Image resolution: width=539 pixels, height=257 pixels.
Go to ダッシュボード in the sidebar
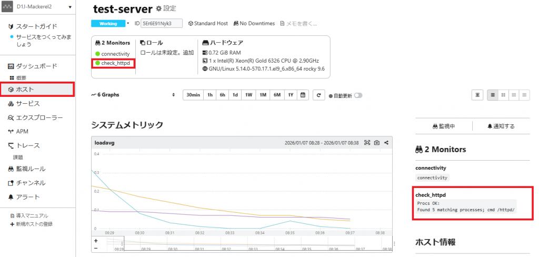pyautogui.click(x=36, y=66)
